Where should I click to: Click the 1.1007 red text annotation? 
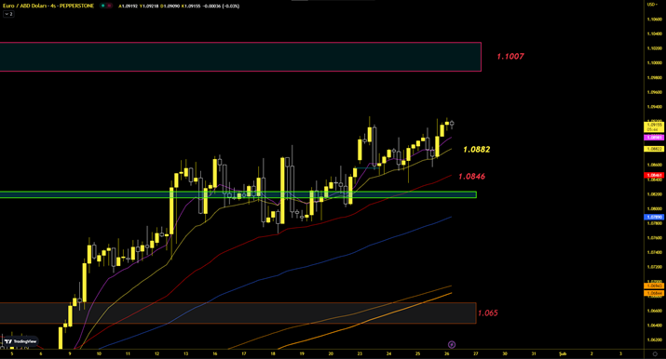pos(510,57)
